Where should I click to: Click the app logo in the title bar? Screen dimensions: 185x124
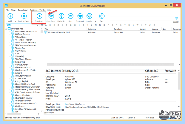click(6, 6)
